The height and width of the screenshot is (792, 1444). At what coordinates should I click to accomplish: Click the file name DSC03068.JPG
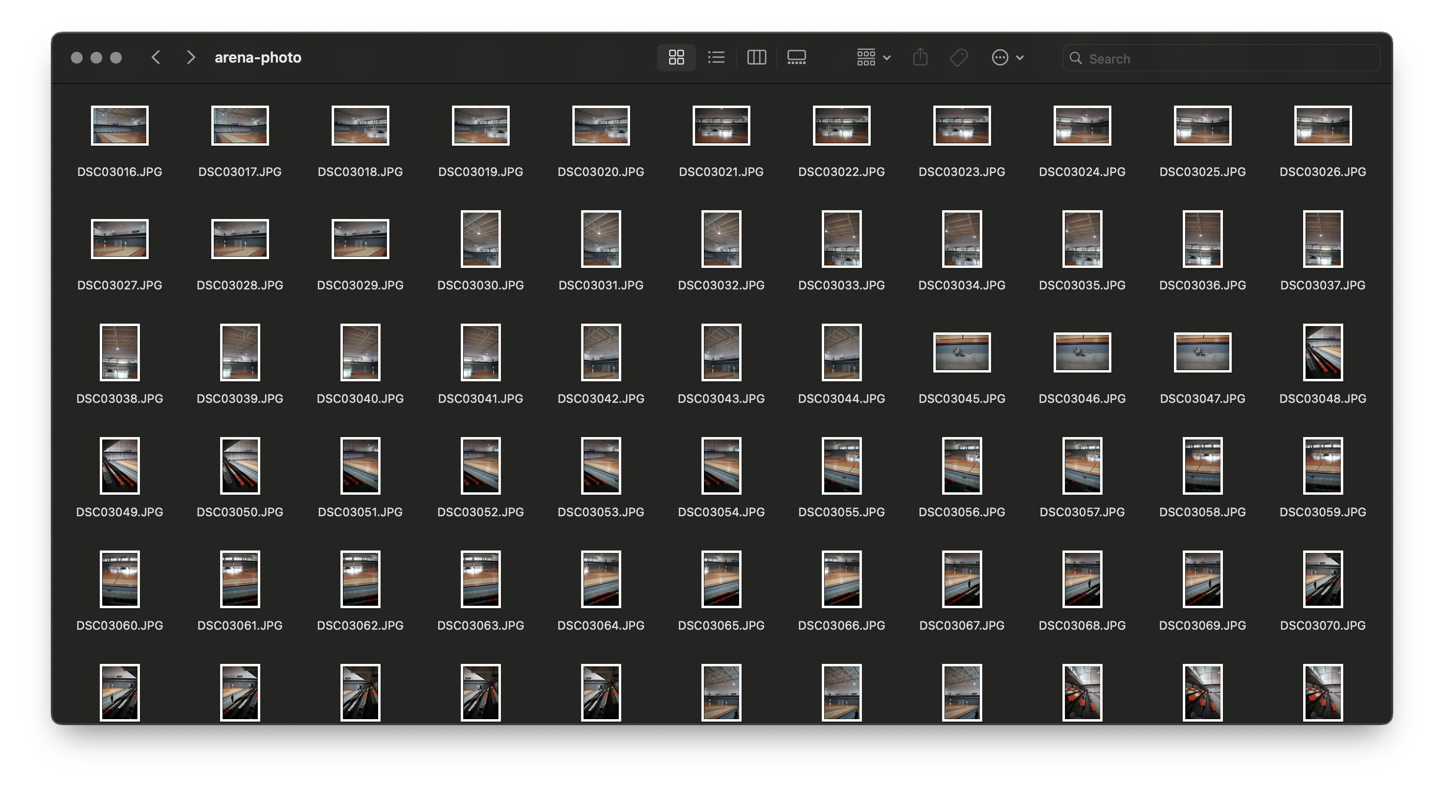(1083, 626)
